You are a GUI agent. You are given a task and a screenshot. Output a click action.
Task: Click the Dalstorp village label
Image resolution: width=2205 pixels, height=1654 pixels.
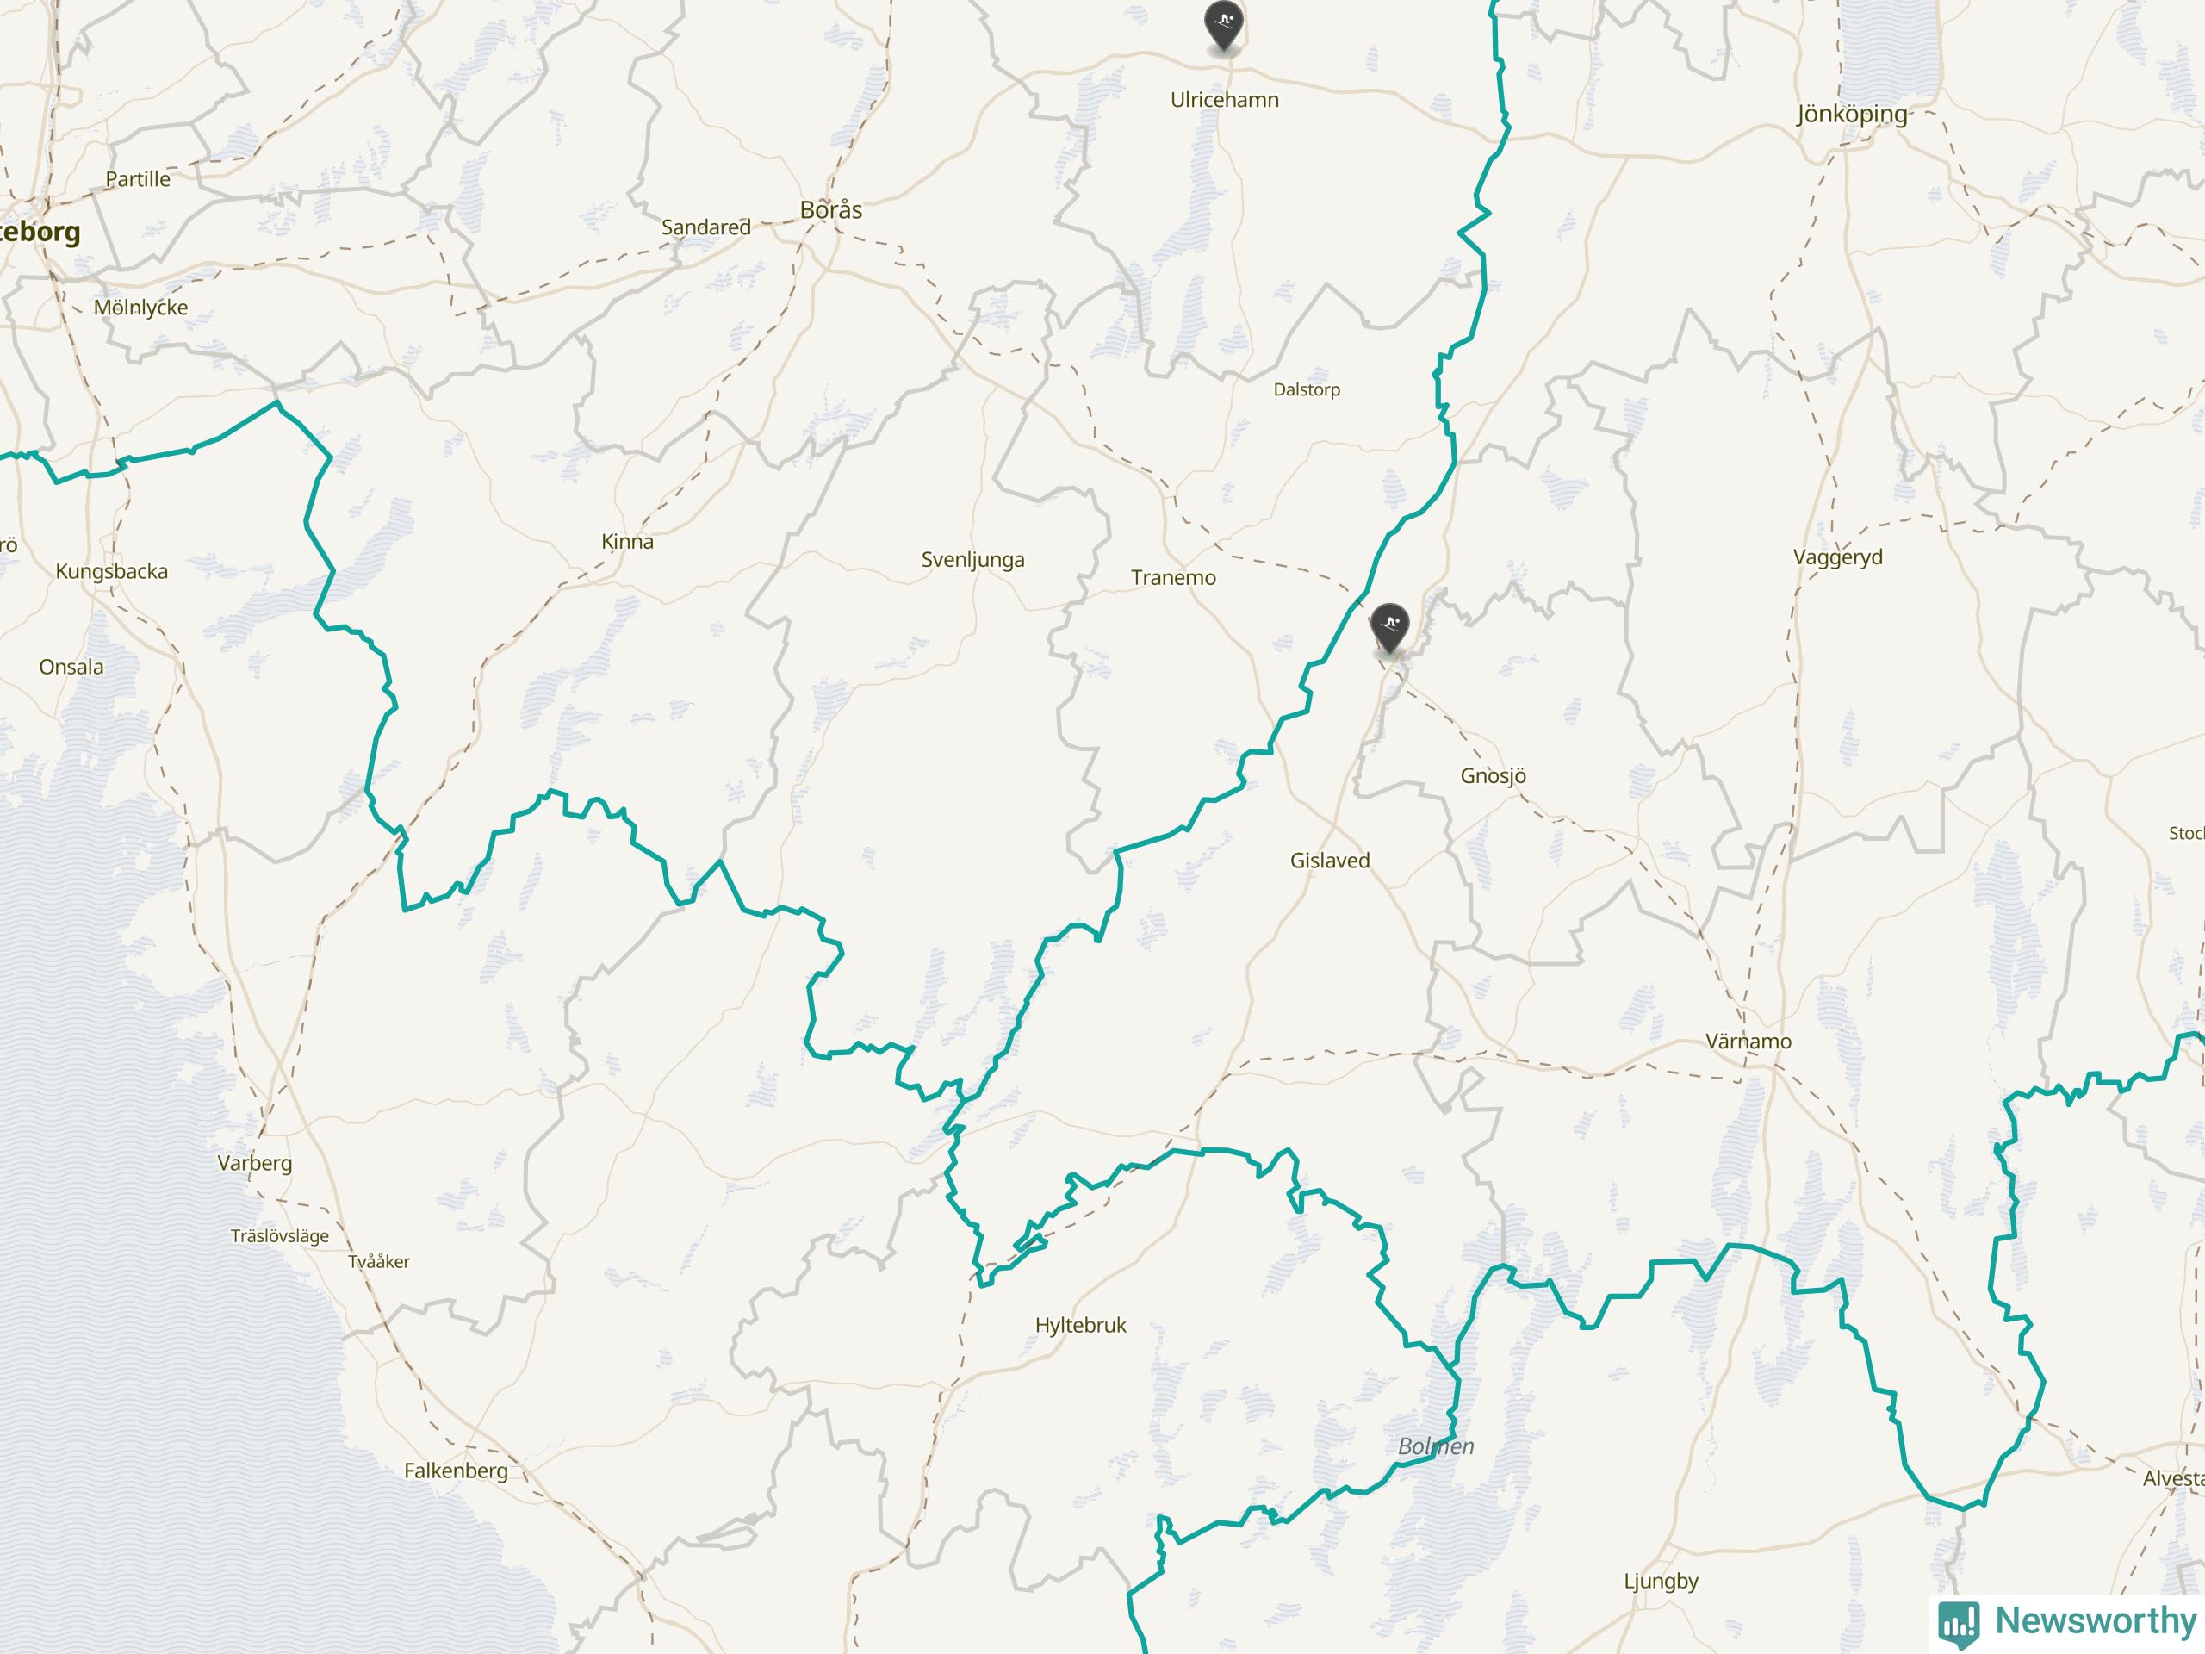[1307, 390]
